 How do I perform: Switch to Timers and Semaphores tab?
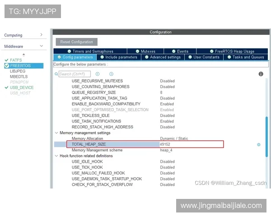click(89, 52)
